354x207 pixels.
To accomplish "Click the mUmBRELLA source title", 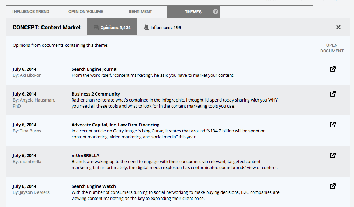I will tap(85, 155).
